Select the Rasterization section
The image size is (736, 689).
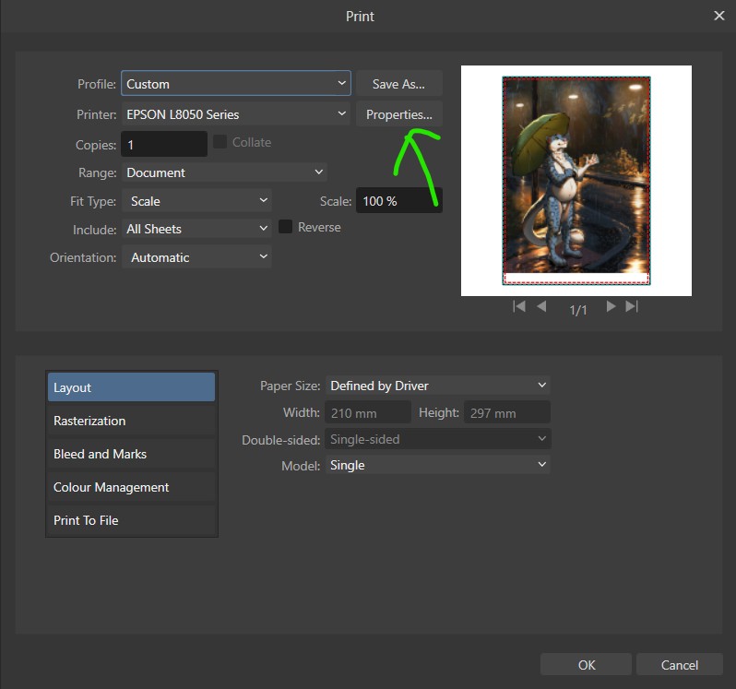click(131, 421)
